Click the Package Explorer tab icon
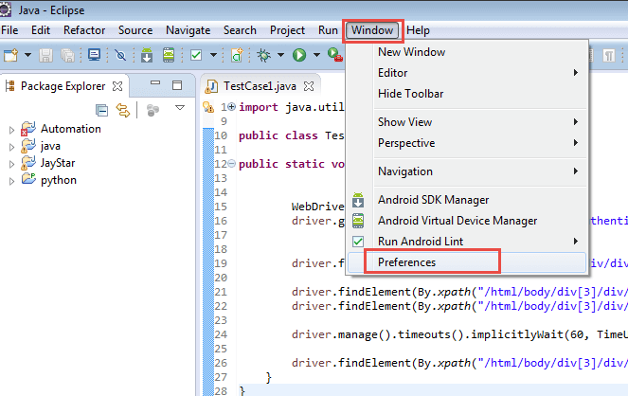The width and height of the screenshot is (628, 396). [10, 85]
